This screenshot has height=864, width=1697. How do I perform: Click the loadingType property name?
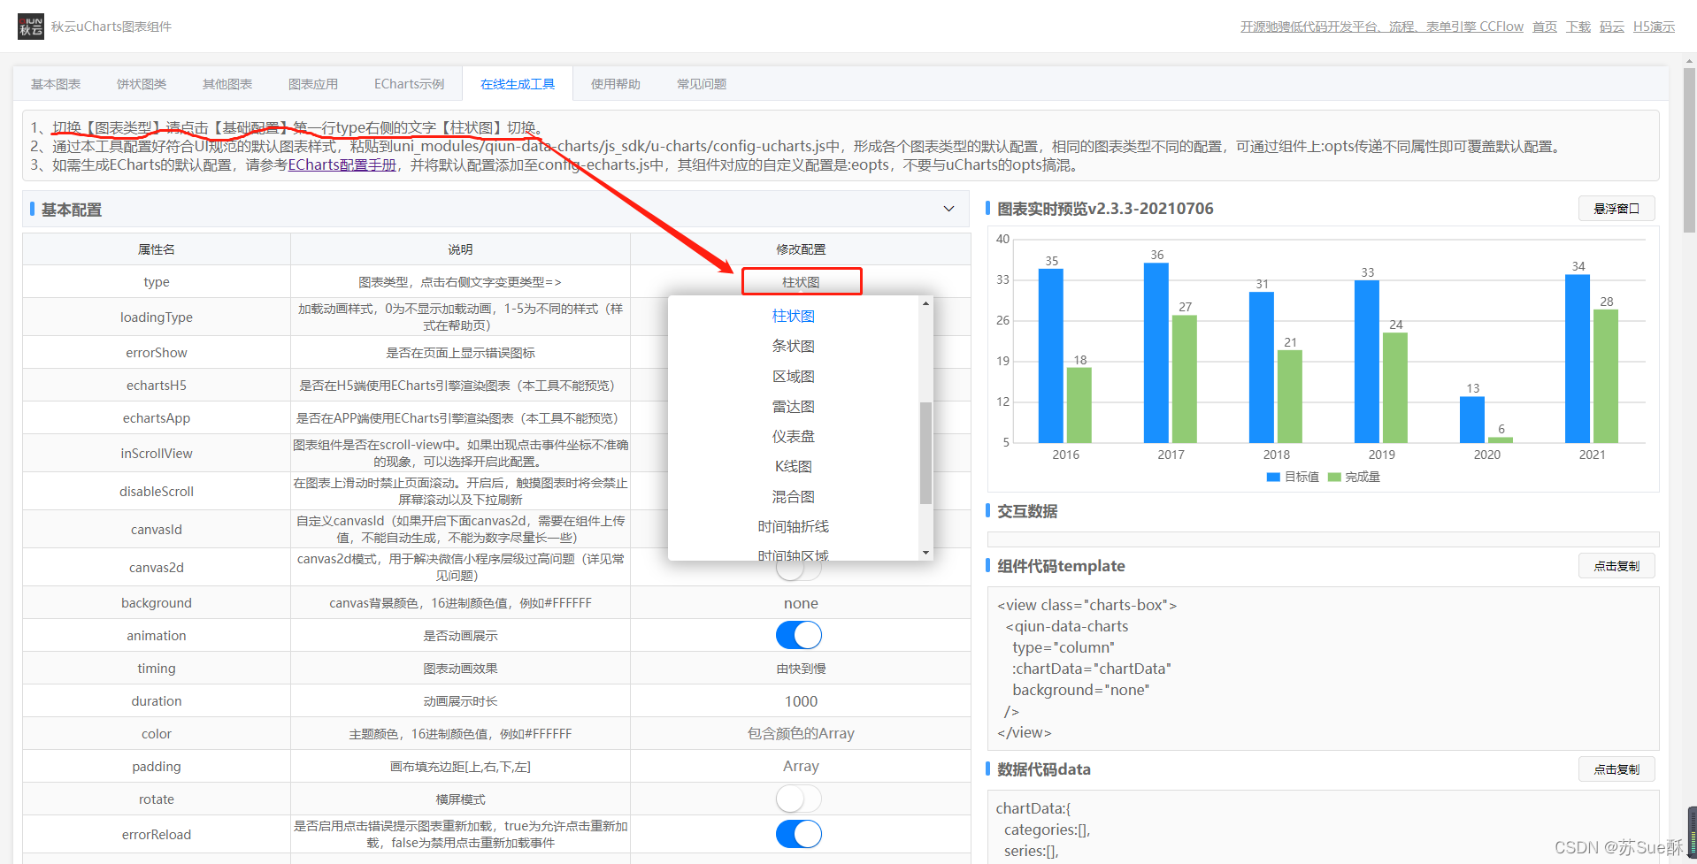[x=157, y=317]
